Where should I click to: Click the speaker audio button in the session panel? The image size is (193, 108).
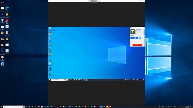click(x=137, y=38)
